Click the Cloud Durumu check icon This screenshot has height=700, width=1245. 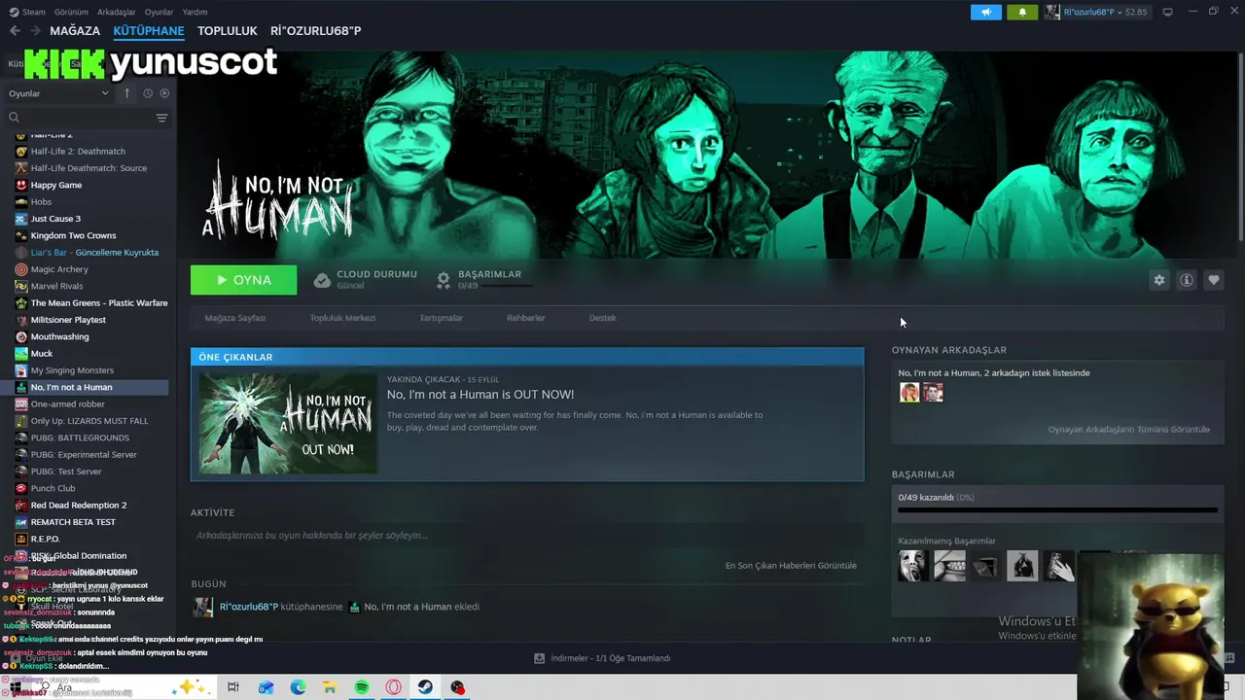(x=322, y=280)
